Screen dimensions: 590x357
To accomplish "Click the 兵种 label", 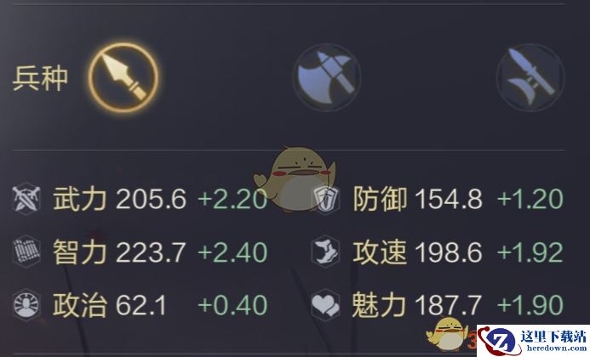I will point(40,78).
